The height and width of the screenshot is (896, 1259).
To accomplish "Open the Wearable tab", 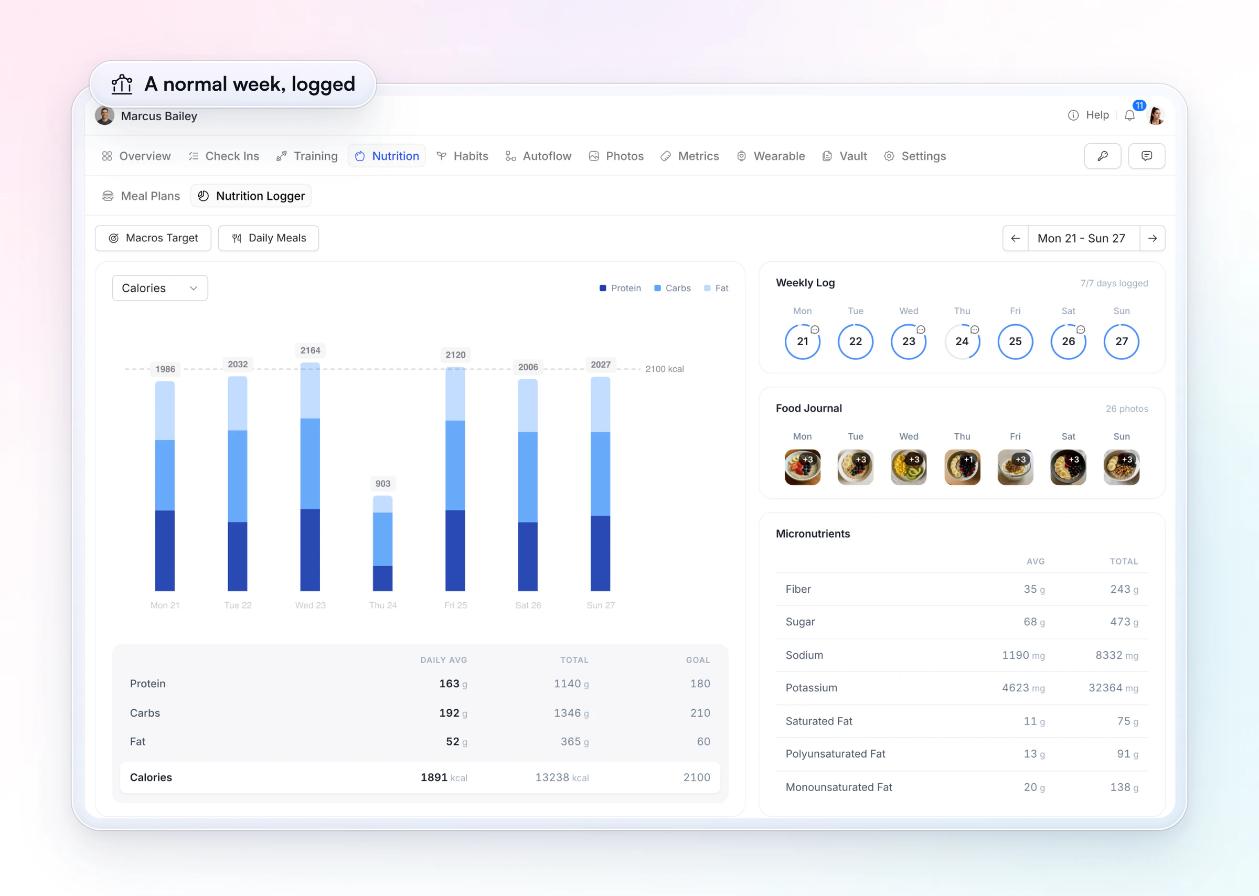I will pos(771,156).
